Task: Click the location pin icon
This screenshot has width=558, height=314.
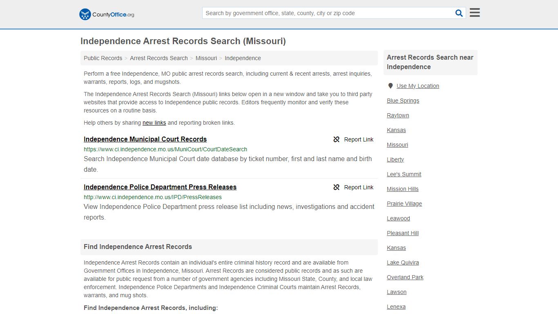Action: tap(390, 86)
